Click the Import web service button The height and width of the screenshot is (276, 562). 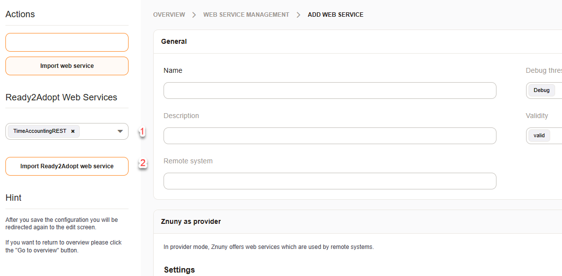pyautogui.click(x=67, y=66)
